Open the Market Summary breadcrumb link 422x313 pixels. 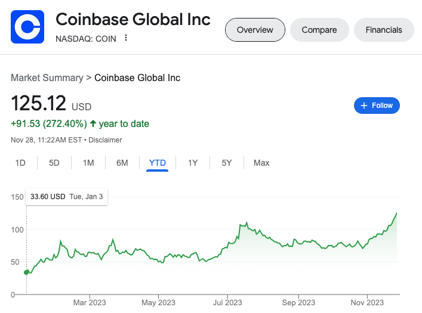tap(47, 78)
